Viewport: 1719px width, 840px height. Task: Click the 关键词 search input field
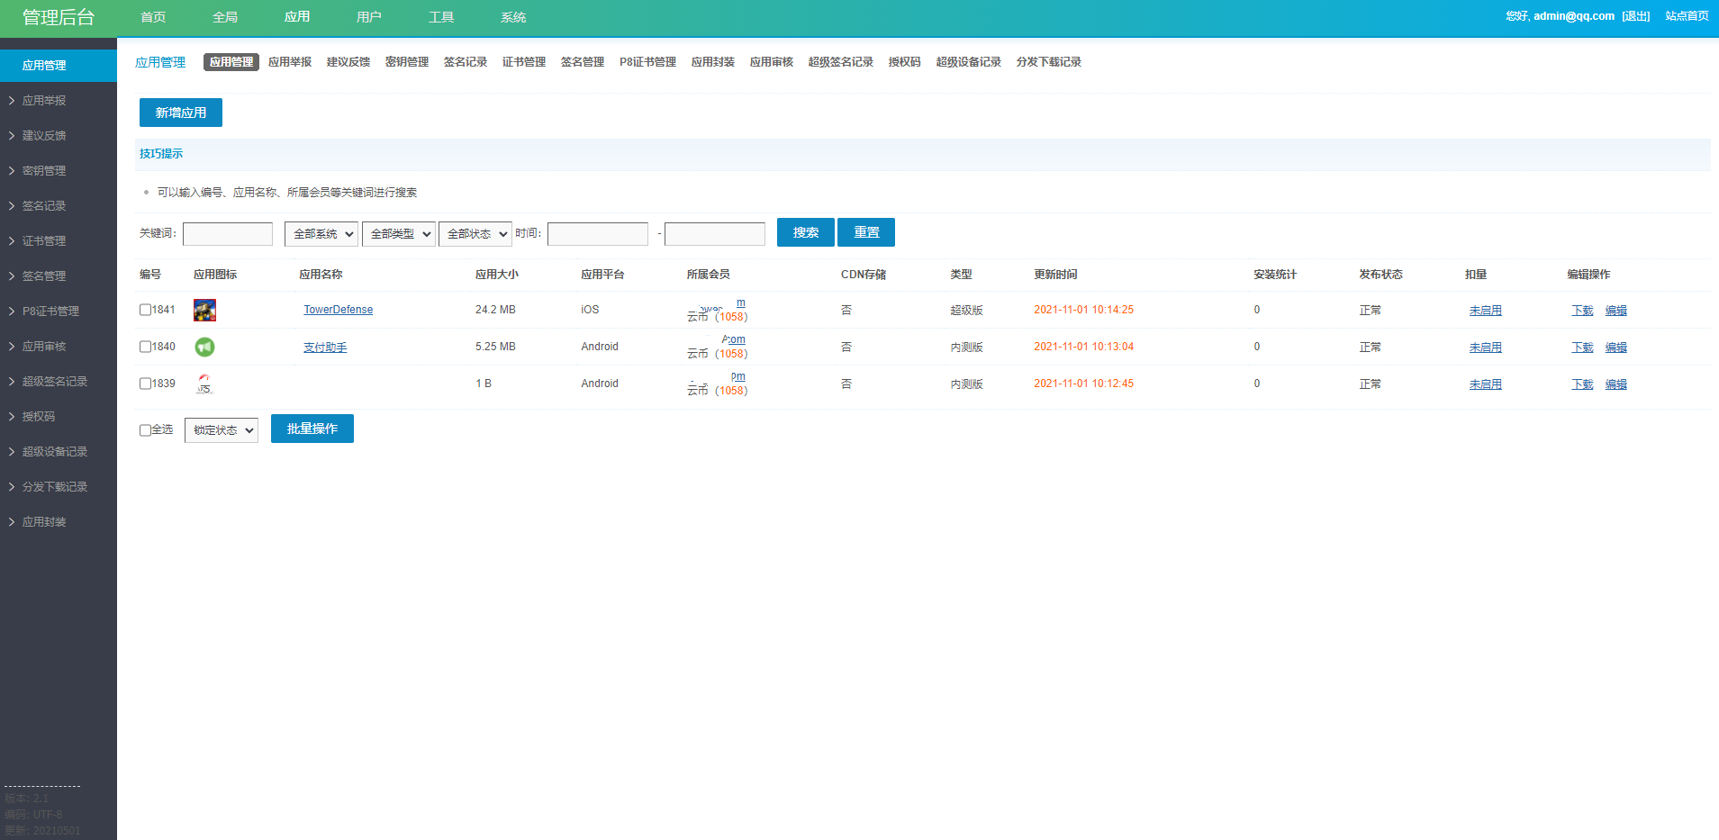coord(228,234)
